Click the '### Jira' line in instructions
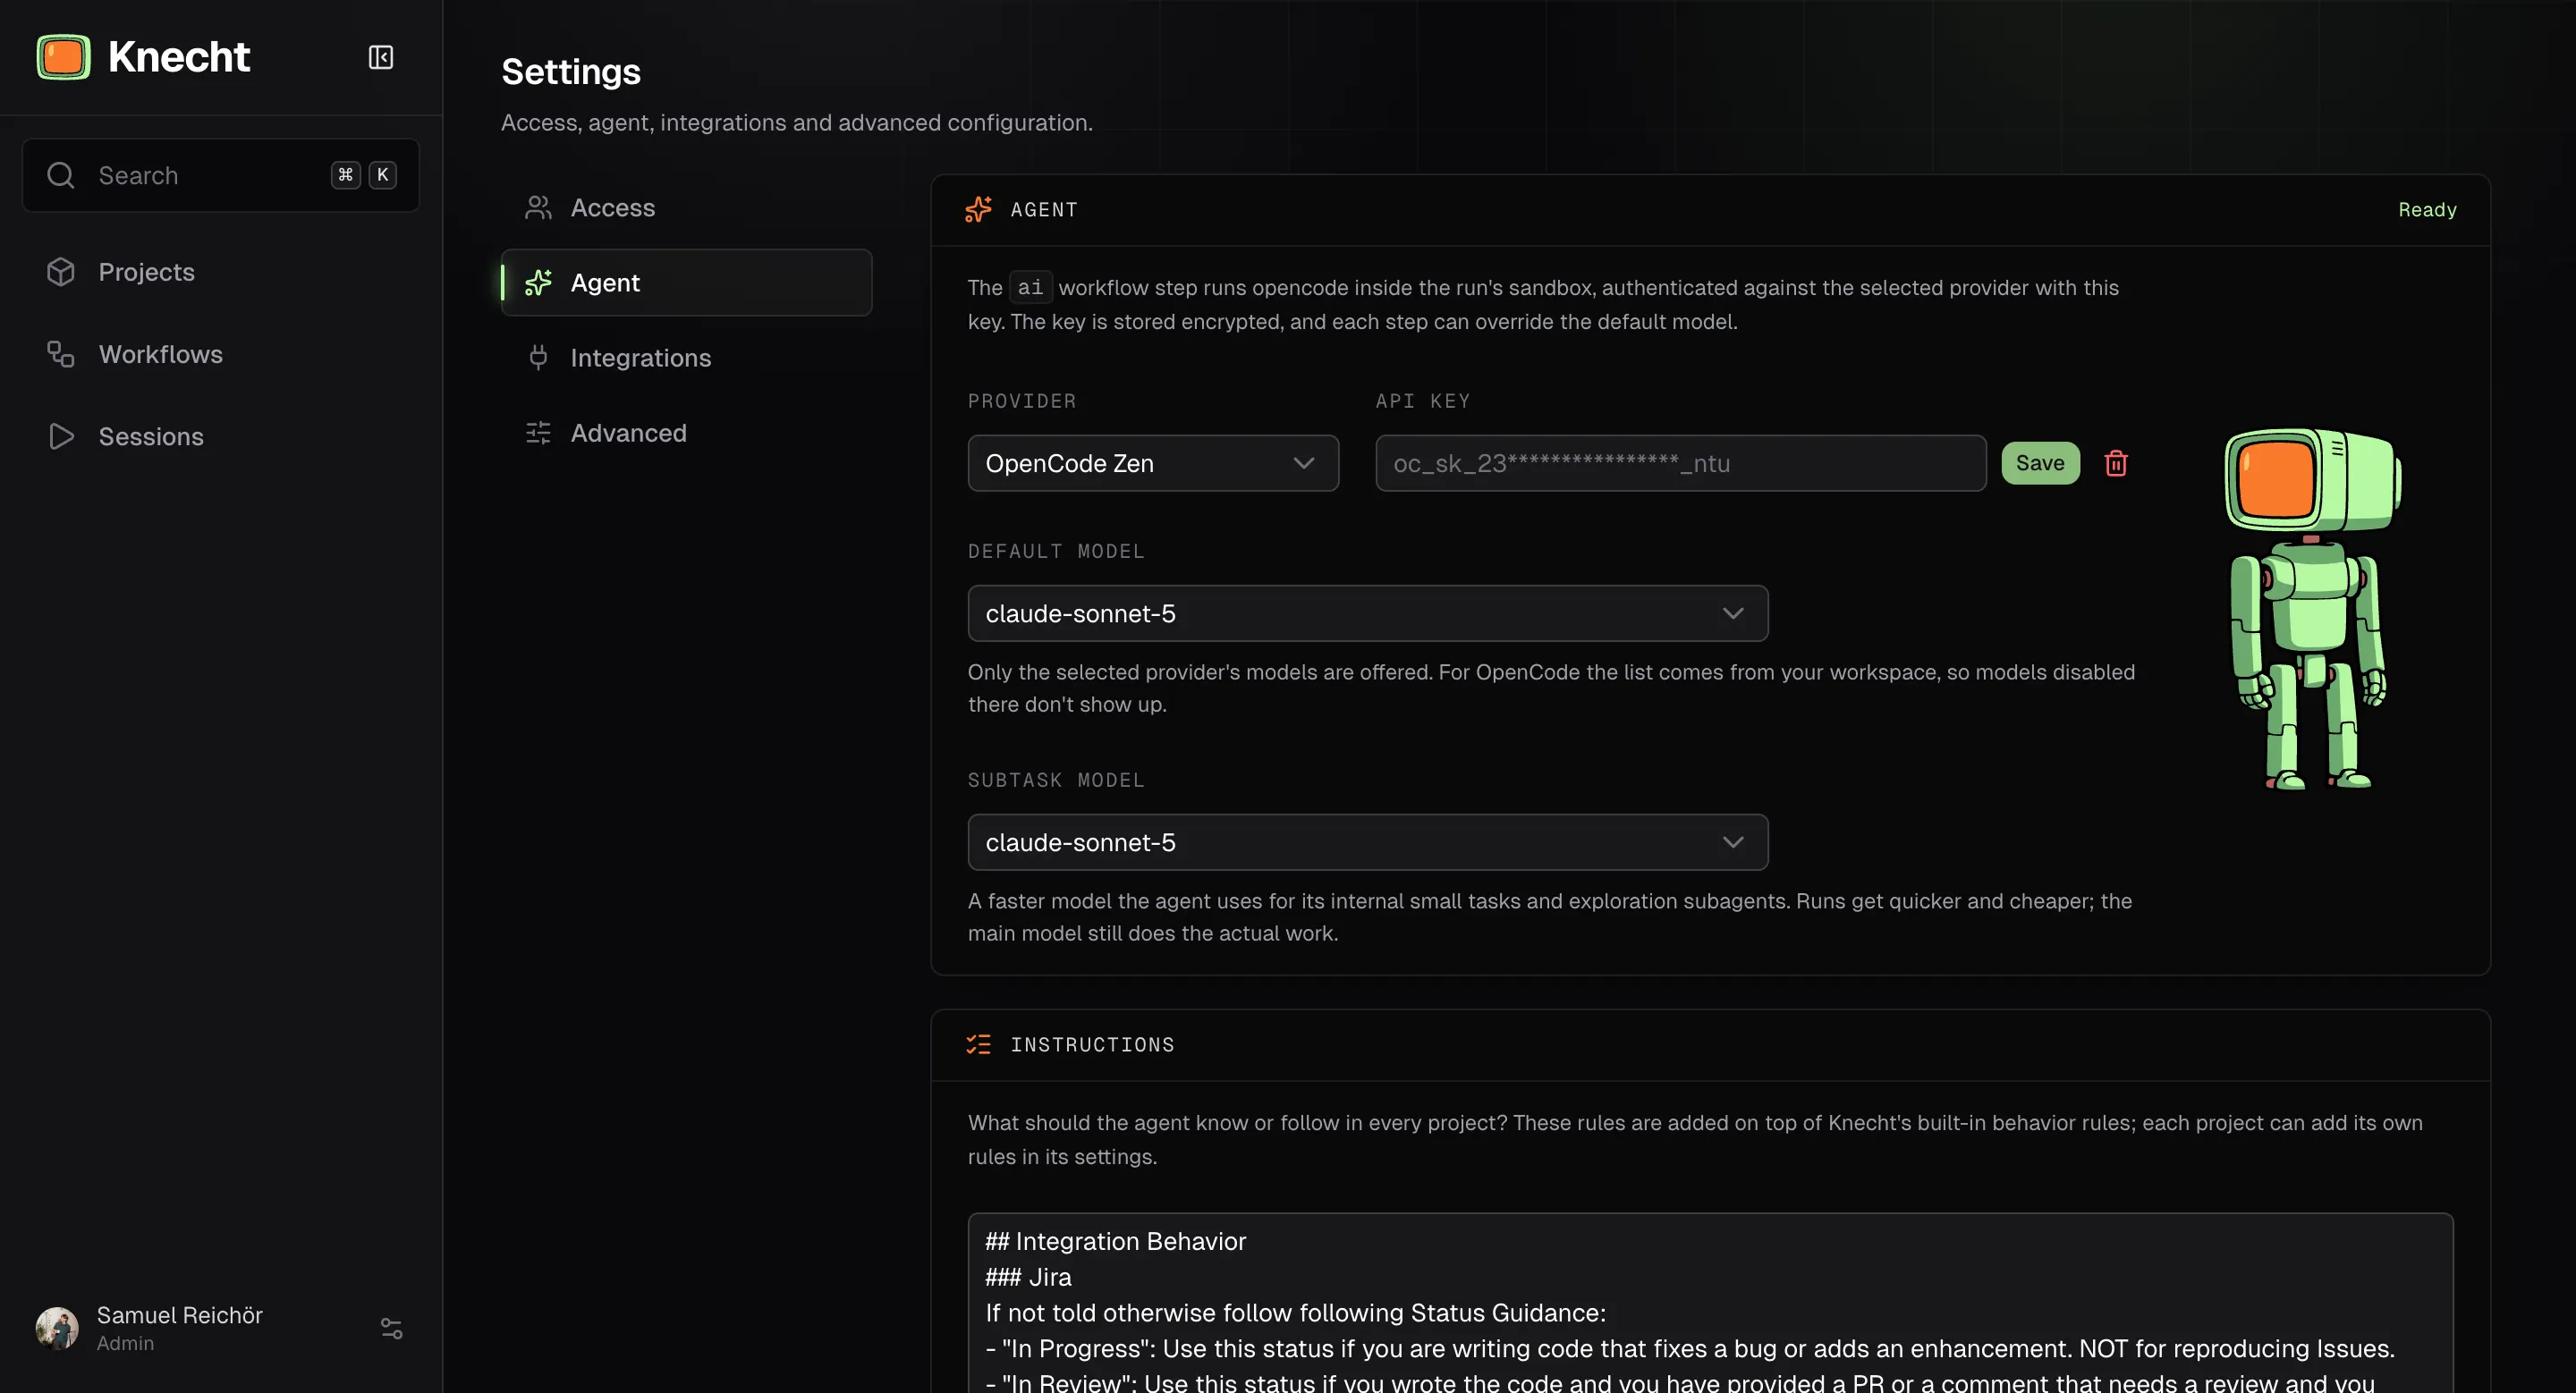This screenshot has height=1393, width=2576. 1028,1277
